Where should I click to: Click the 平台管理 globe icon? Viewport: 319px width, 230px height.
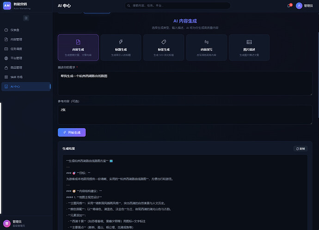coord(6,58)
